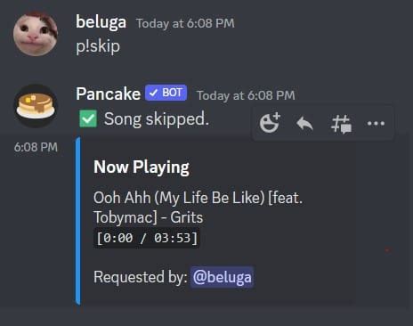
Task: Click the green checkmark emoji
Action: tap(88, 118)
